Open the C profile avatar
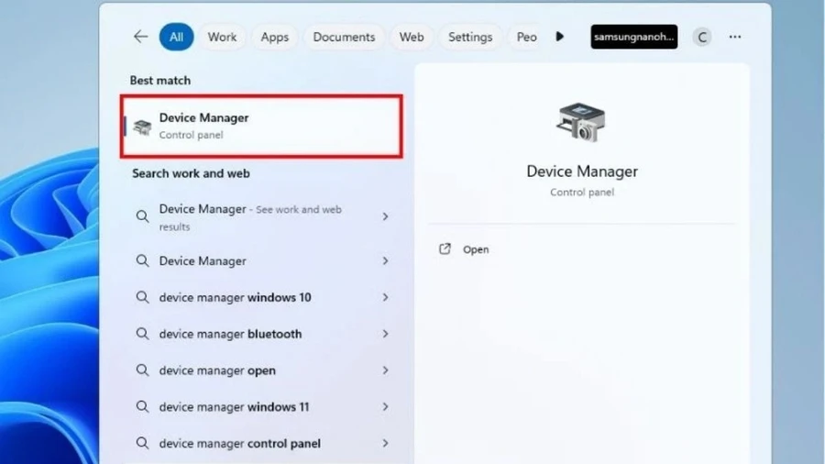The width and height of the screenshot is (825, 464). pyautogui.click(x=702, y=37)
